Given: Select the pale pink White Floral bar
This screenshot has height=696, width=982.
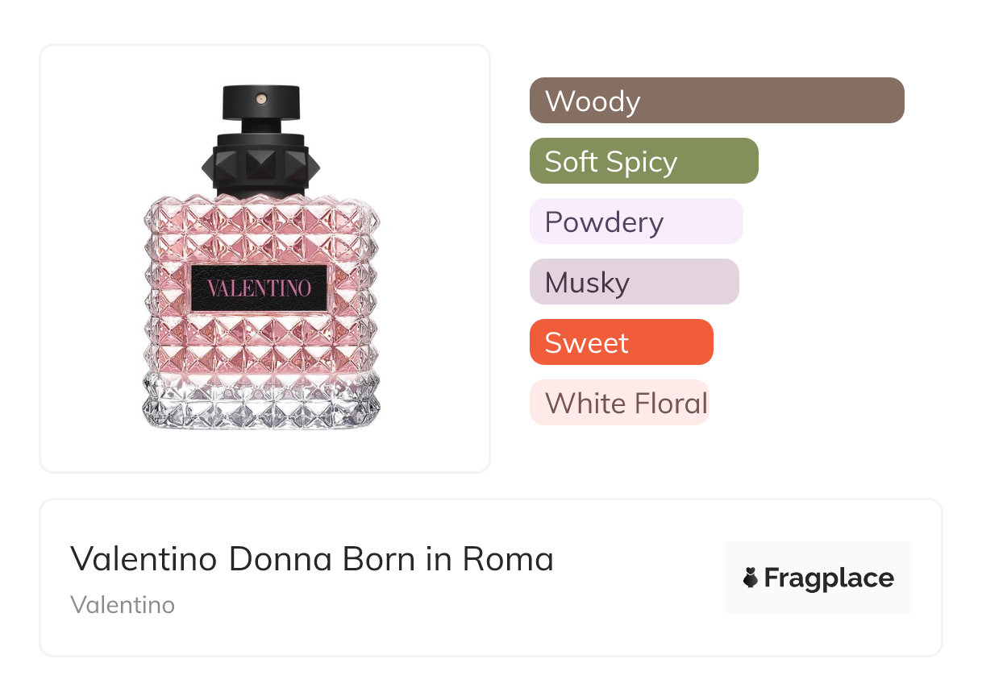Looking at the screenshot, I should coord(618,403).
